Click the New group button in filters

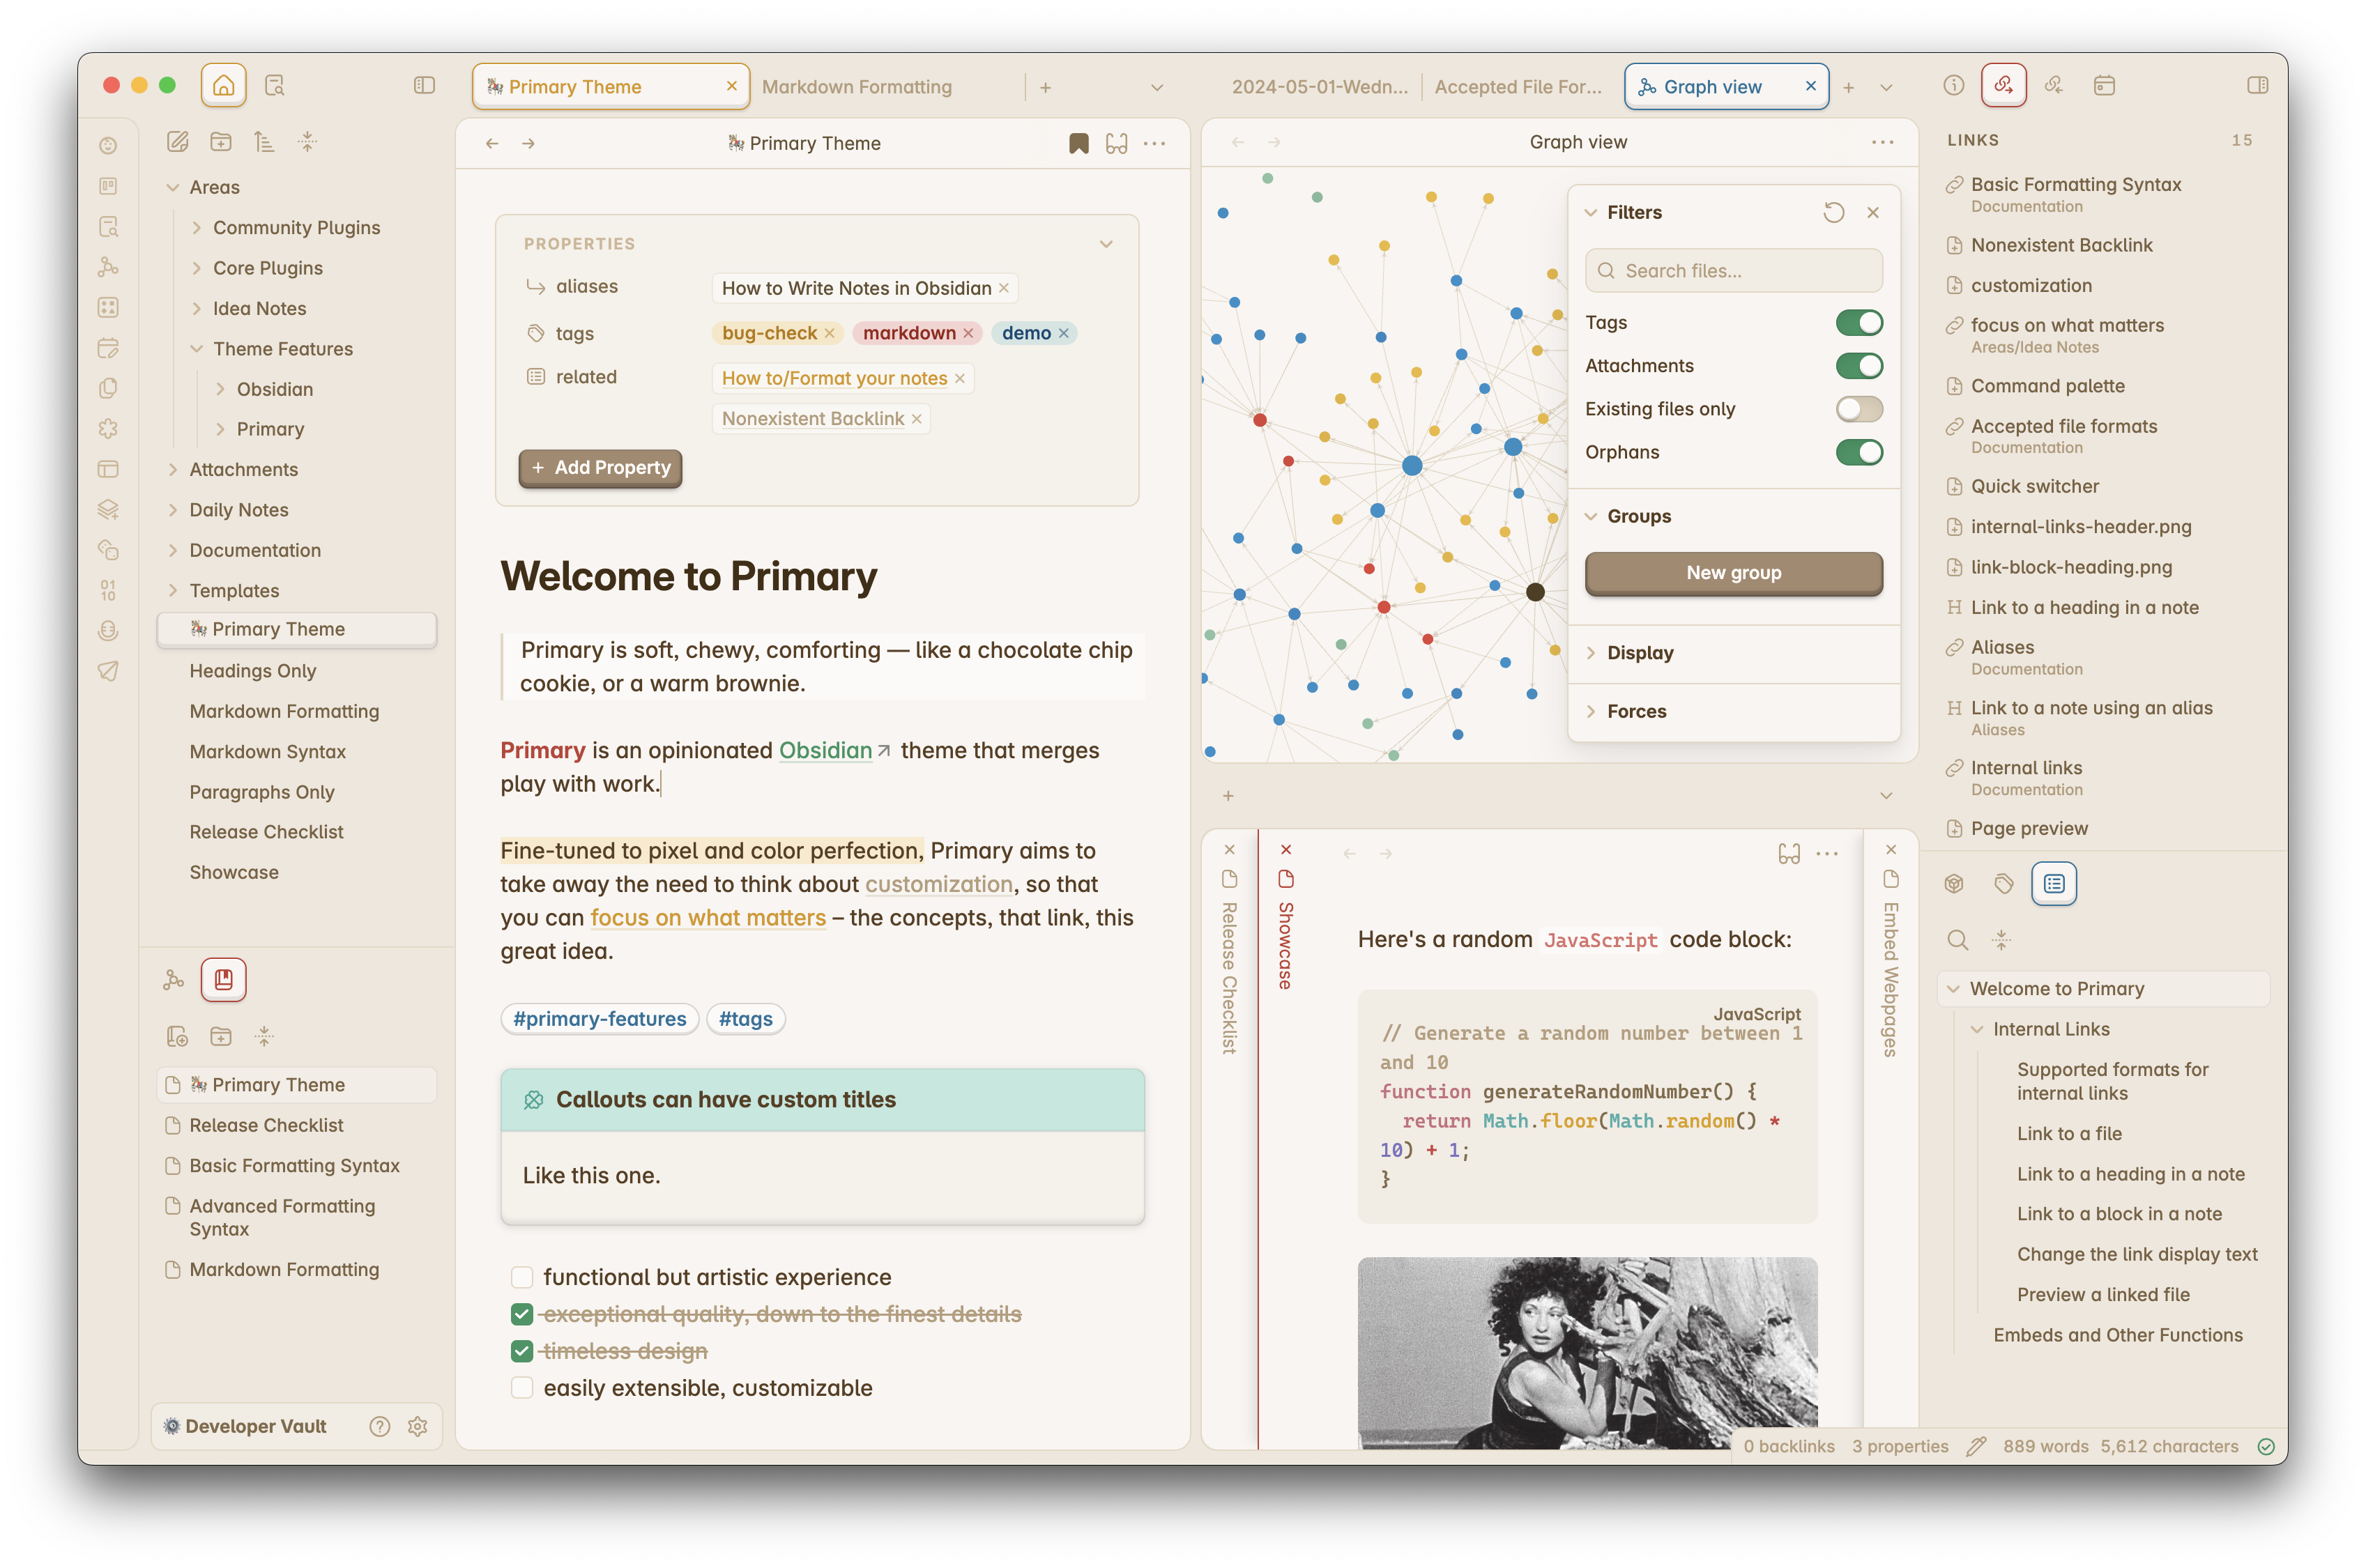point(1732,572)
